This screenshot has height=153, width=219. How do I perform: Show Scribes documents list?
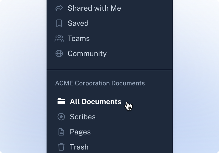[x=83, y=117]
